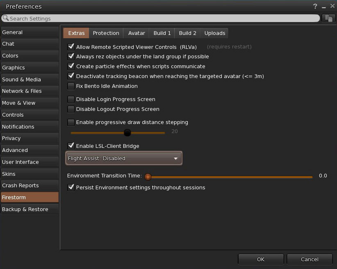Toggle Deactivate tracking beacon checkbox
The height and width of the screenshot is (269, 337).
pyautogui.click(x=71, y=76)
